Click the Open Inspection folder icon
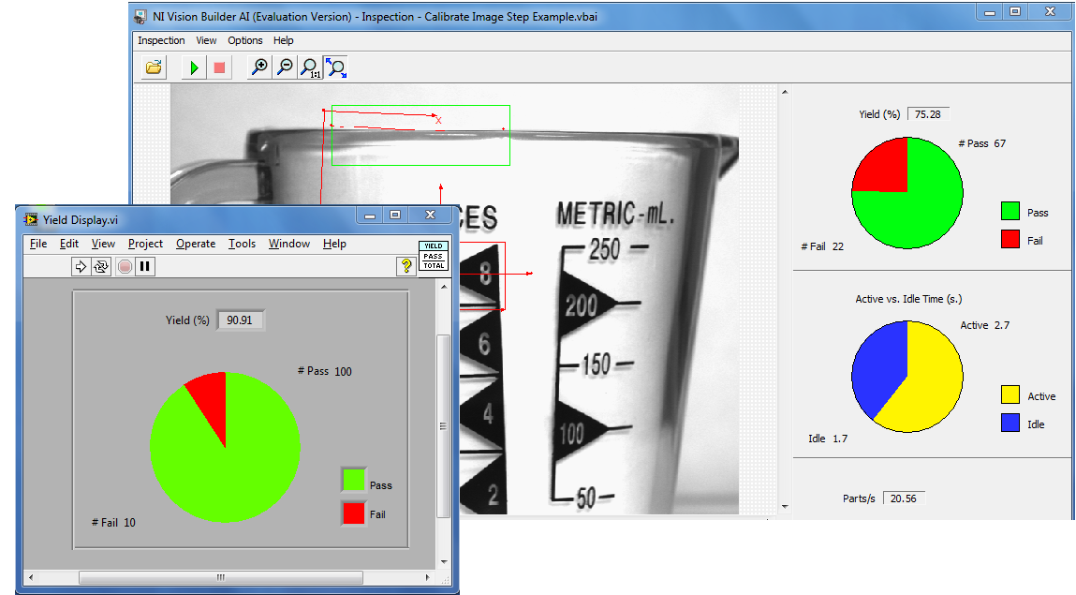 tap(155, 67)
